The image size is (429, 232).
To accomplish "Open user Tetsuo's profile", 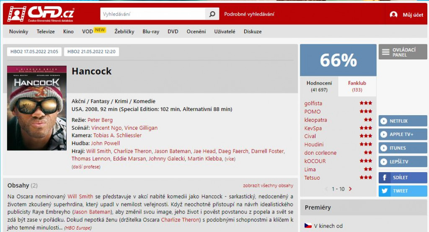I will pos(312,178).
